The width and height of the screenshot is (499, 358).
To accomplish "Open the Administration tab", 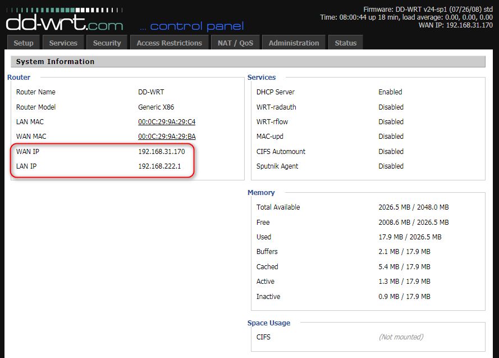I will pyautogui.click(x=294, y=42).
